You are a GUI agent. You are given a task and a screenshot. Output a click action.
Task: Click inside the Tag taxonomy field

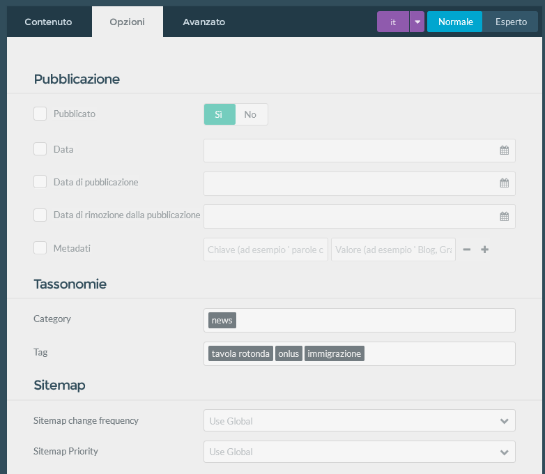360,353
